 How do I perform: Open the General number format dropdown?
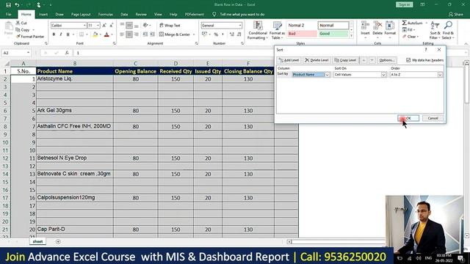tap(240, 26)
